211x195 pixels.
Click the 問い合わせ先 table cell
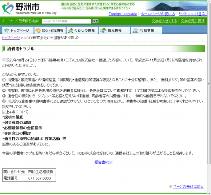pyautogui.click(x=15, y=172)
